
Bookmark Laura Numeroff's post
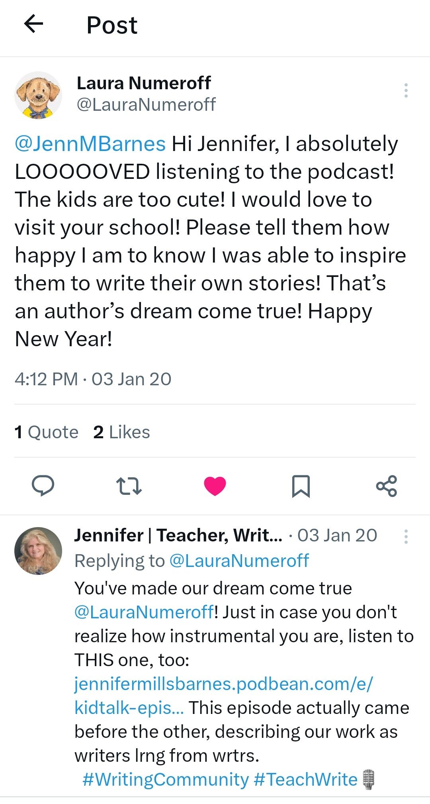[301, 486]
